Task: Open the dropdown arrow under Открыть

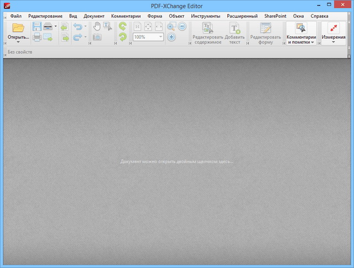Action: (18, 42)
